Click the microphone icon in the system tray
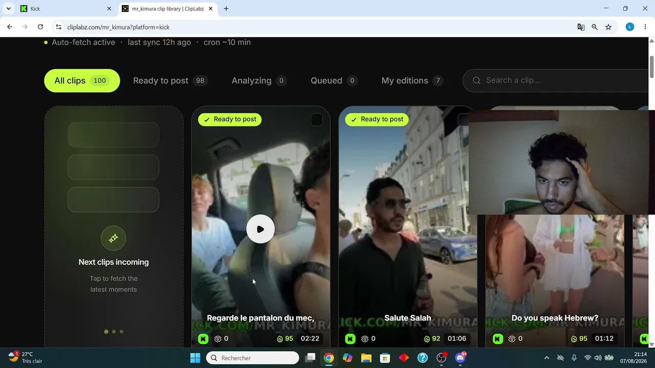This screenshot has width=655, height=368. (x=574, y=358)
